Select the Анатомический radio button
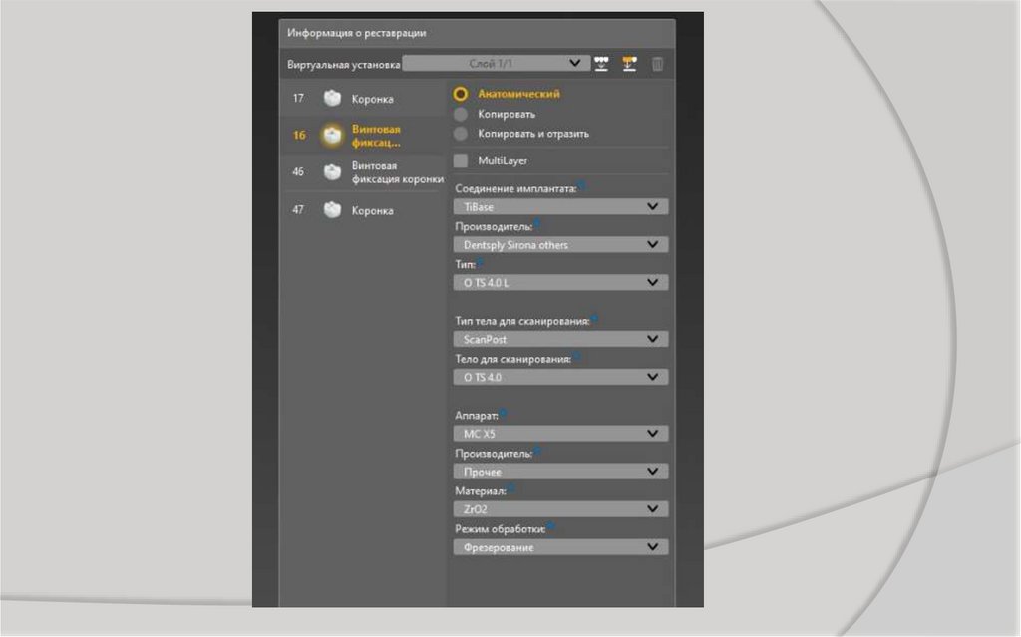The image size is (1021, 637). click(461, 94)
